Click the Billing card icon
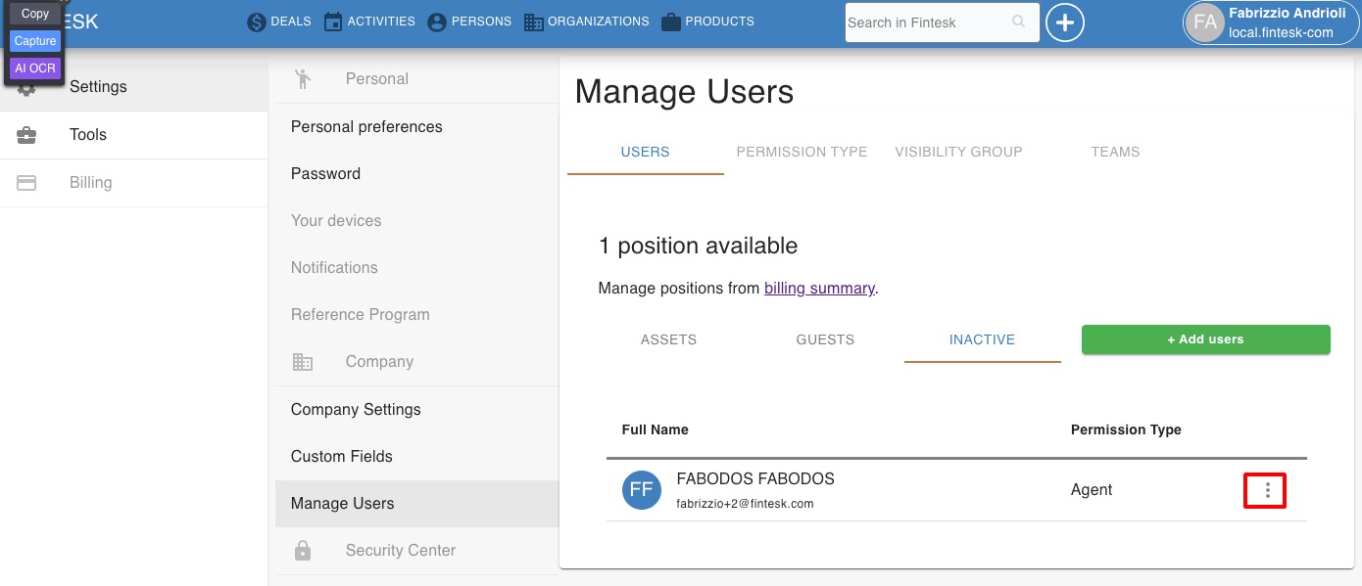The image size is (1362, 586). click(26, 183)
